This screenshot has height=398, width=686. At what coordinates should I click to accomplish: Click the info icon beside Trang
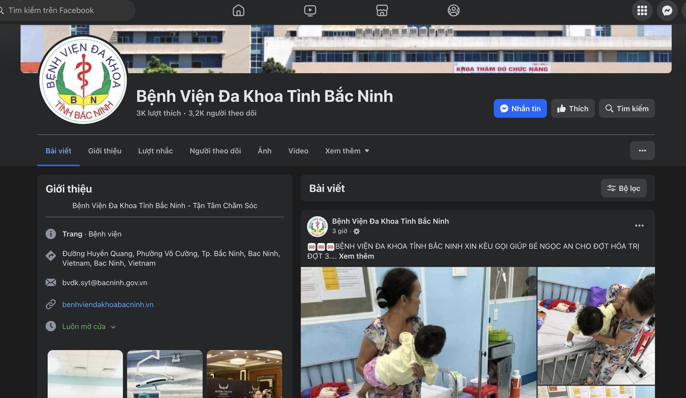[51, 234]
